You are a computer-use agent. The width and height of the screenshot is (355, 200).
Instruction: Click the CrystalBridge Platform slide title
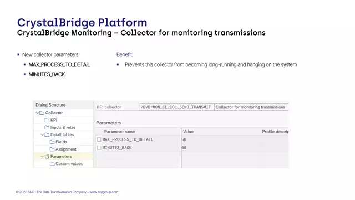click(x=82, y=23)
